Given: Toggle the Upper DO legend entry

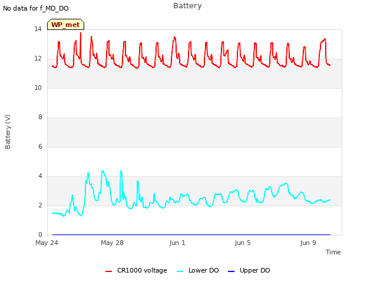Looking at the screenshot, I should (x=249, y=270).
